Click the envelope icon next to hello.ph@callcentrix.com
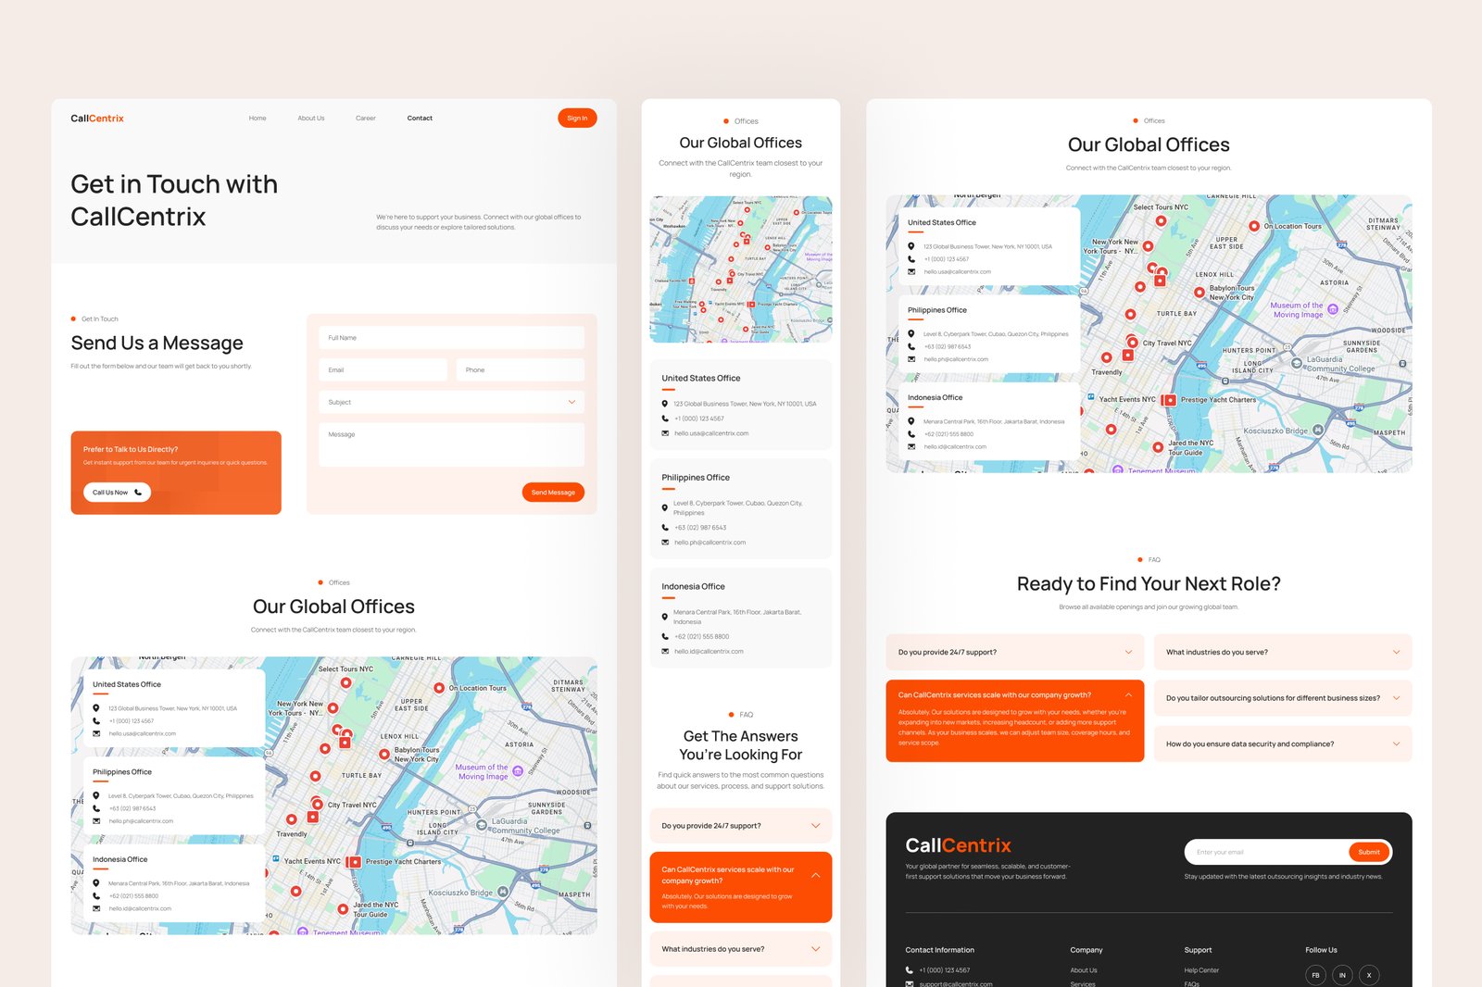 click(x=911, y=359)
